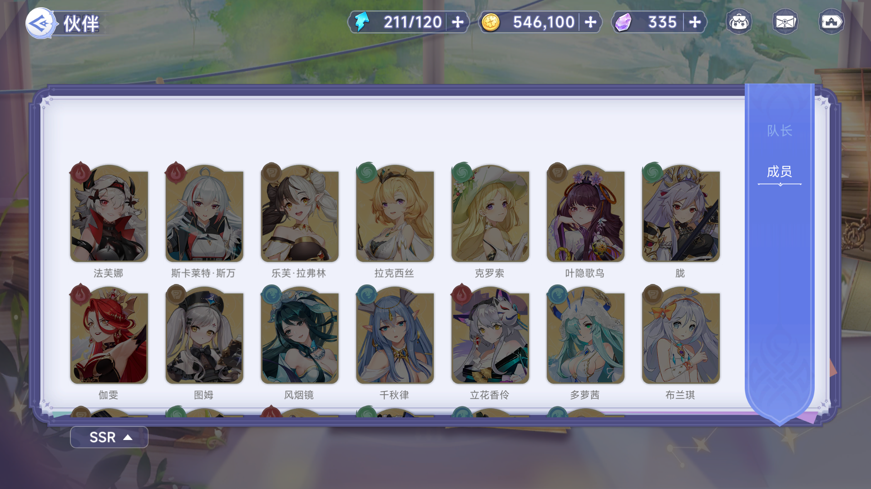
Task: Click the back arrow next to 伙伴
Action: (40, 23)
